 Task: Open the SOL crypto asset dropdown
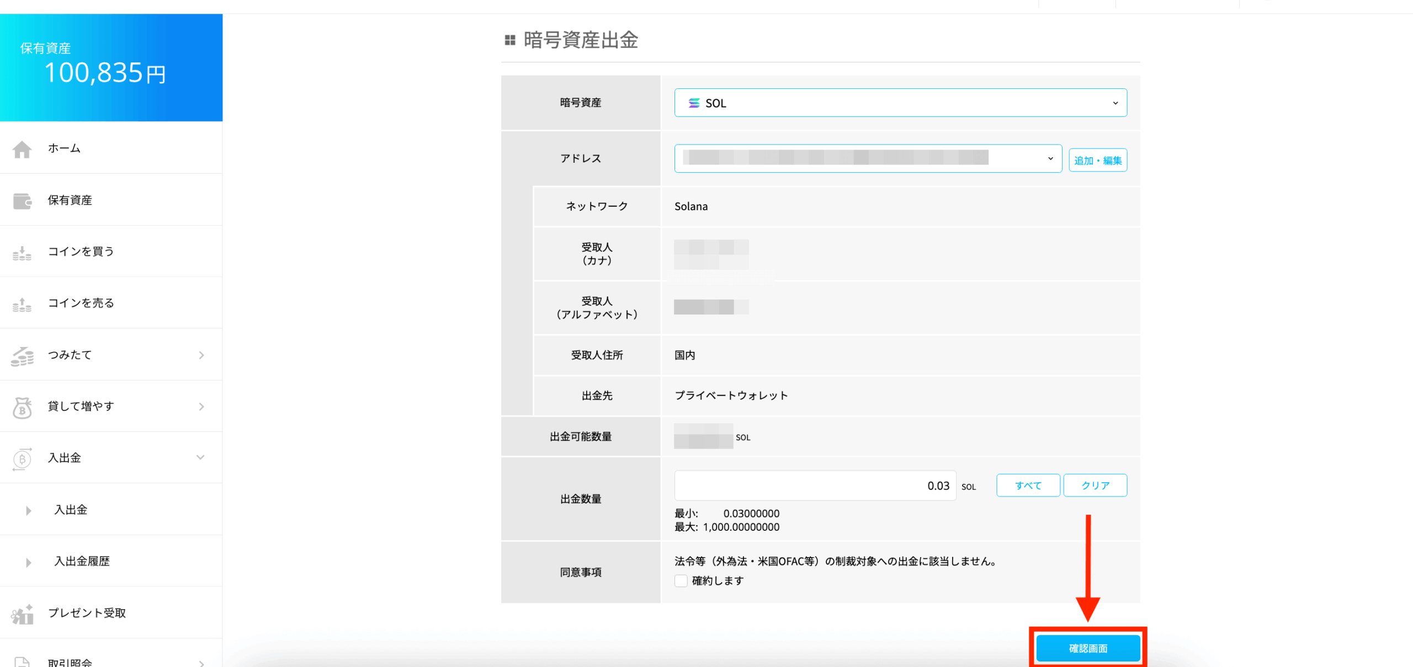click(x=900, y=103)
